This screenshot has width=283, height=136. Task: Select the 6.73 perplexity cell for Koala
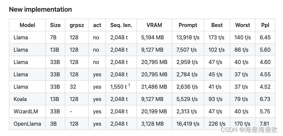265,99
